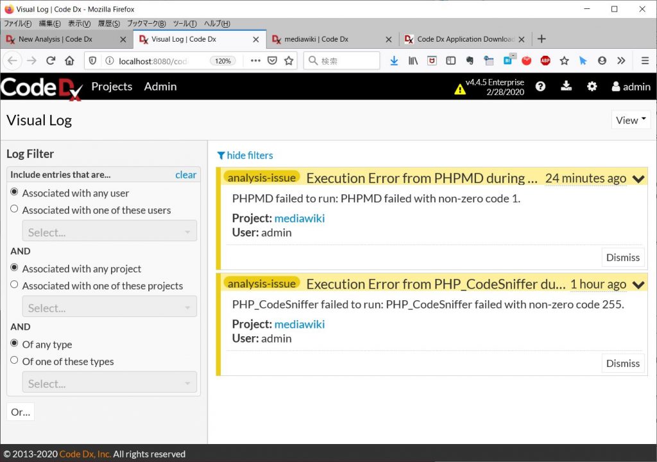Save page to Pocket
Screen dimensions: 657x462
click(272, 61)
